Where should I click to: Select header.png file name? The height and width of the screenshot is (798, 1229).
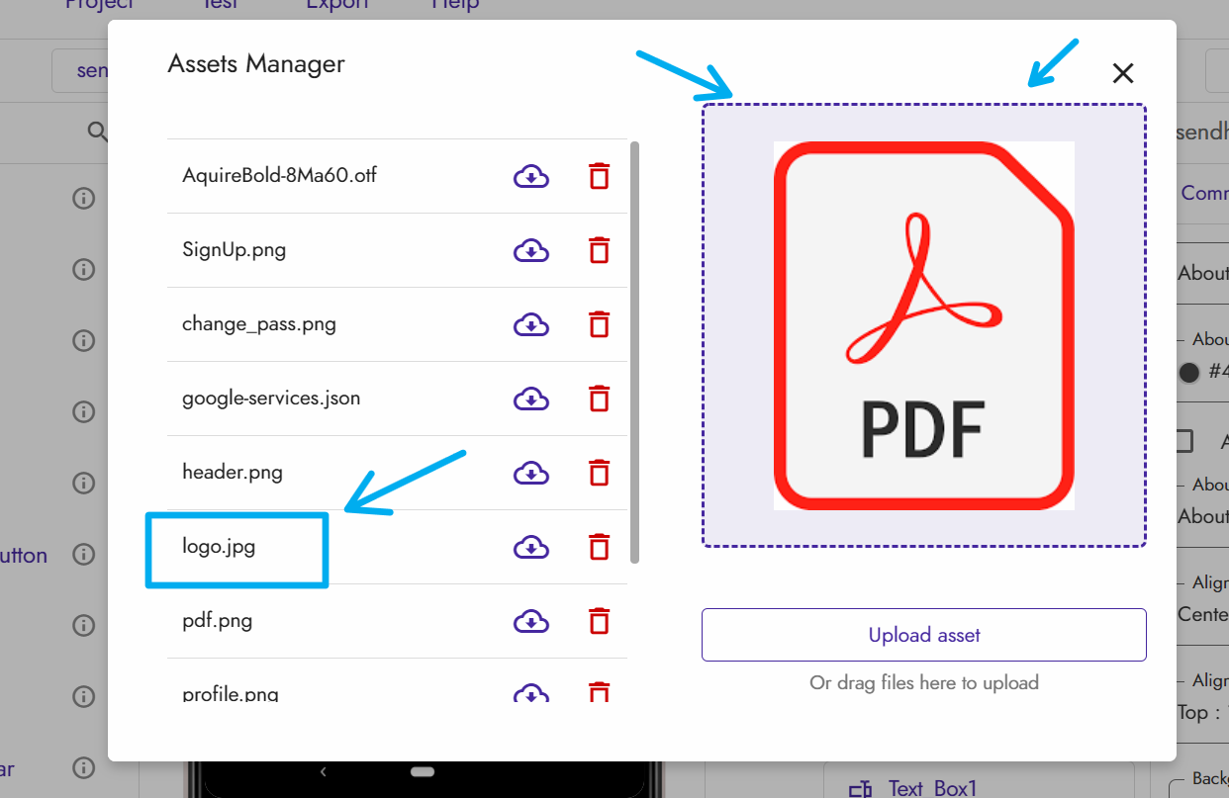tap(233, 473)
